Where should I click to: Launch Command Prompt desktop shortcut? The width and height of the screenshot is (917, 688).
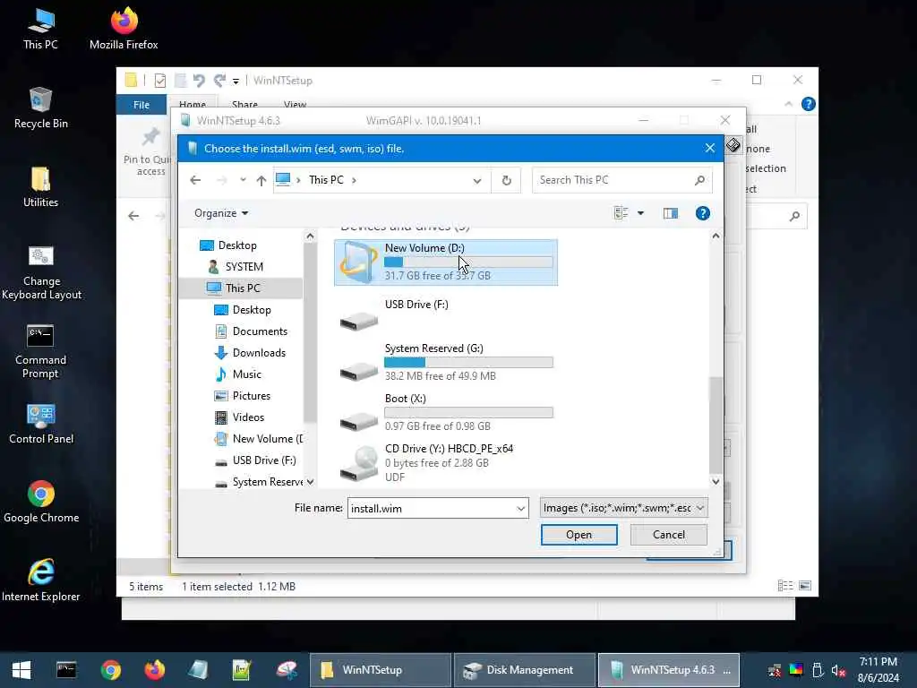point(40,351)
